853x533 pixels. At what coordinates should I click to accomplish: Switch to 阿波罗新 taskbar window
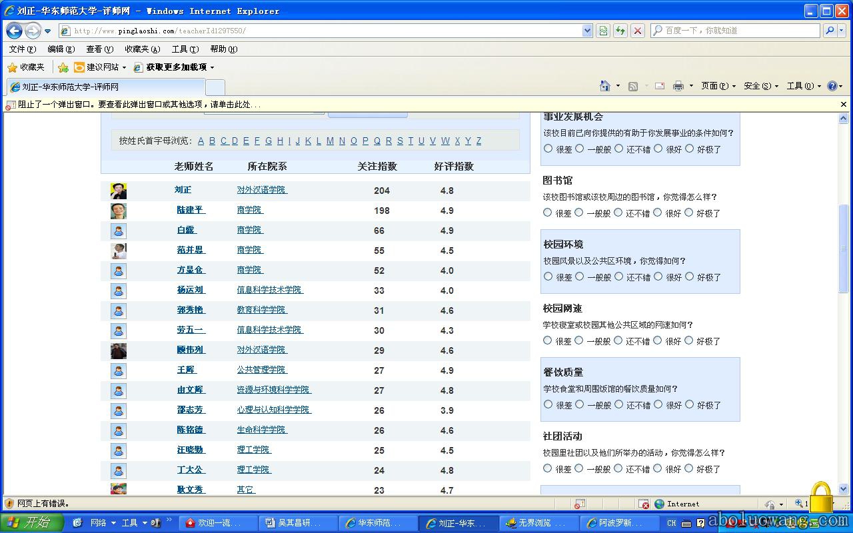620,523
